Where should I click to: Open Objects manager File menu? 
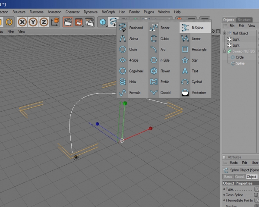coord(232,26)
